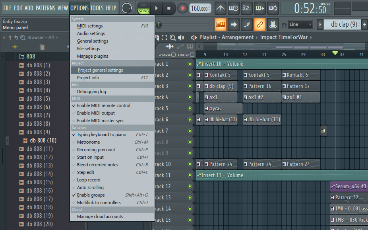The height and width of the screenshot is (230, 368).
Task: Click the browser files tab icon
Action: [x=42, y=47]
